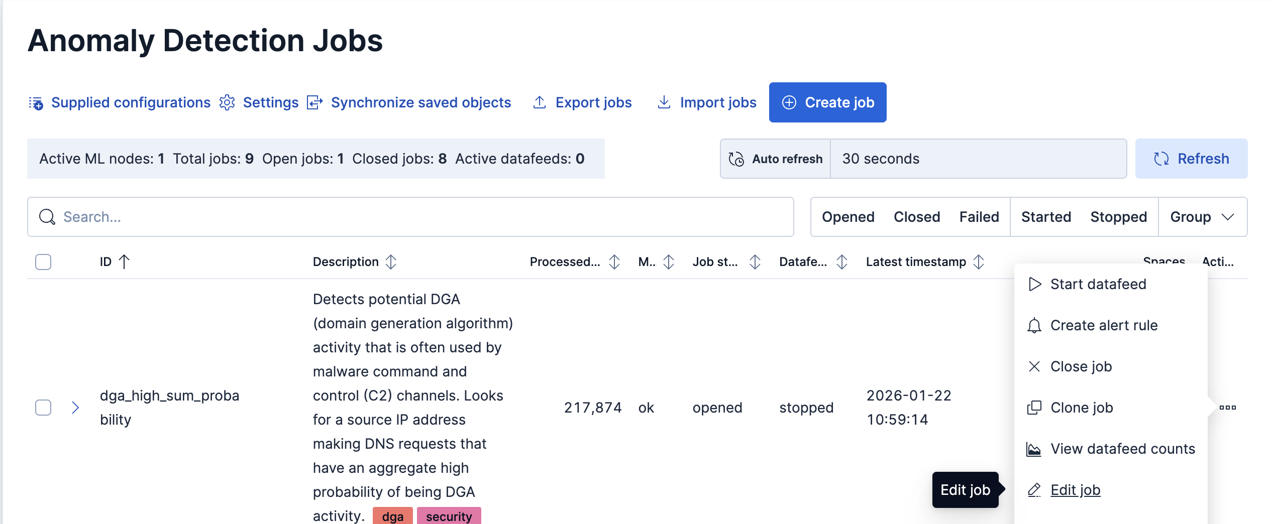Open the actions ellipsis for dga_high_sum_probability
The height and width of the screenshot is (524, 1272).
1228,408
